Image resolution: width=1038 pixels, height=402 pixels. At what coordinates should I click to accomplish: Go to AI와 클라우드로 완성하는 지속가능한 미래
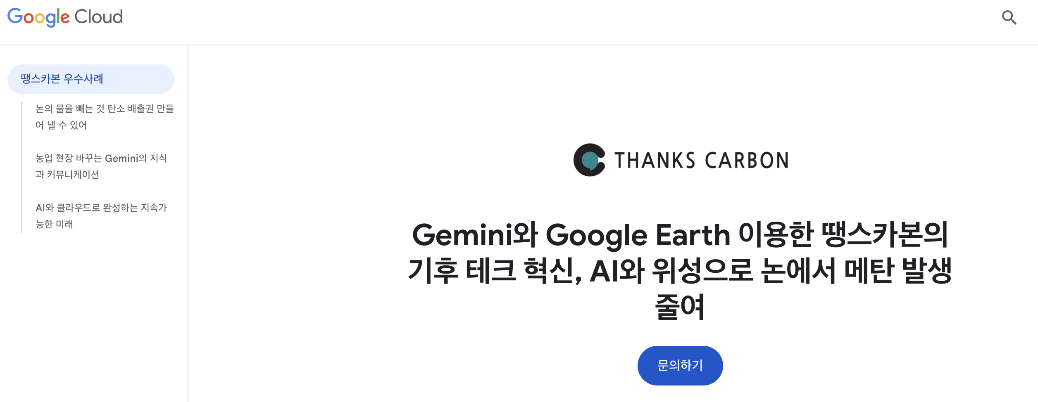[x=101, y=208]
